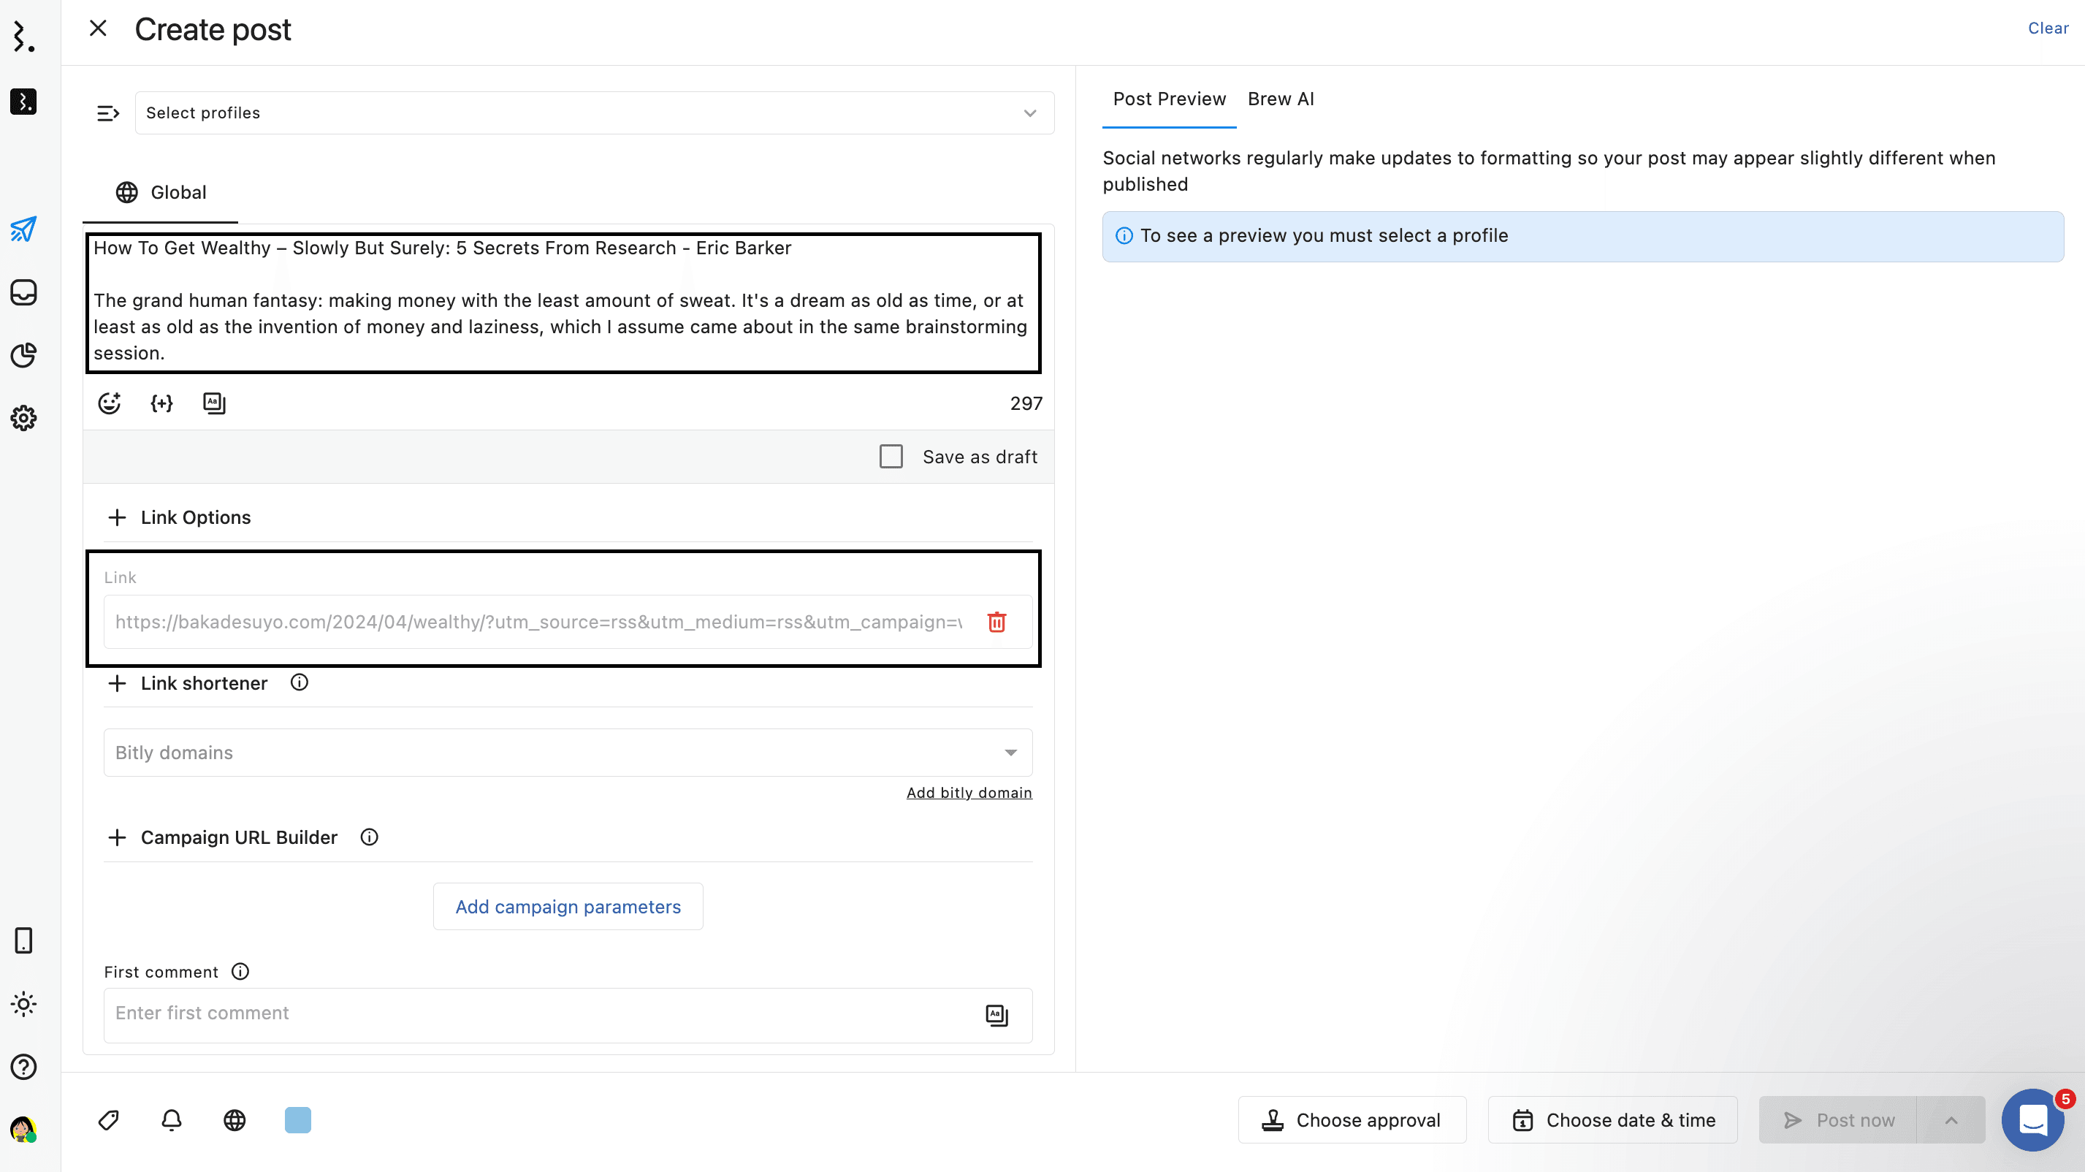Open the saved captions icon below text
The height and width of the screenshot is (1172, 2085).
click(213, 403)
